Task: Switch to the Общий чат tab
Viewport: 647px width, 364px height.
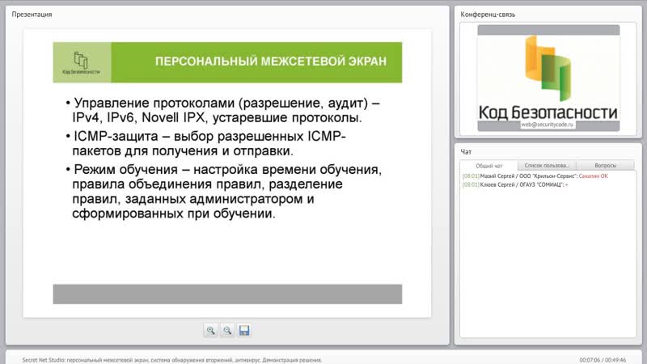Action: (489, 166)
